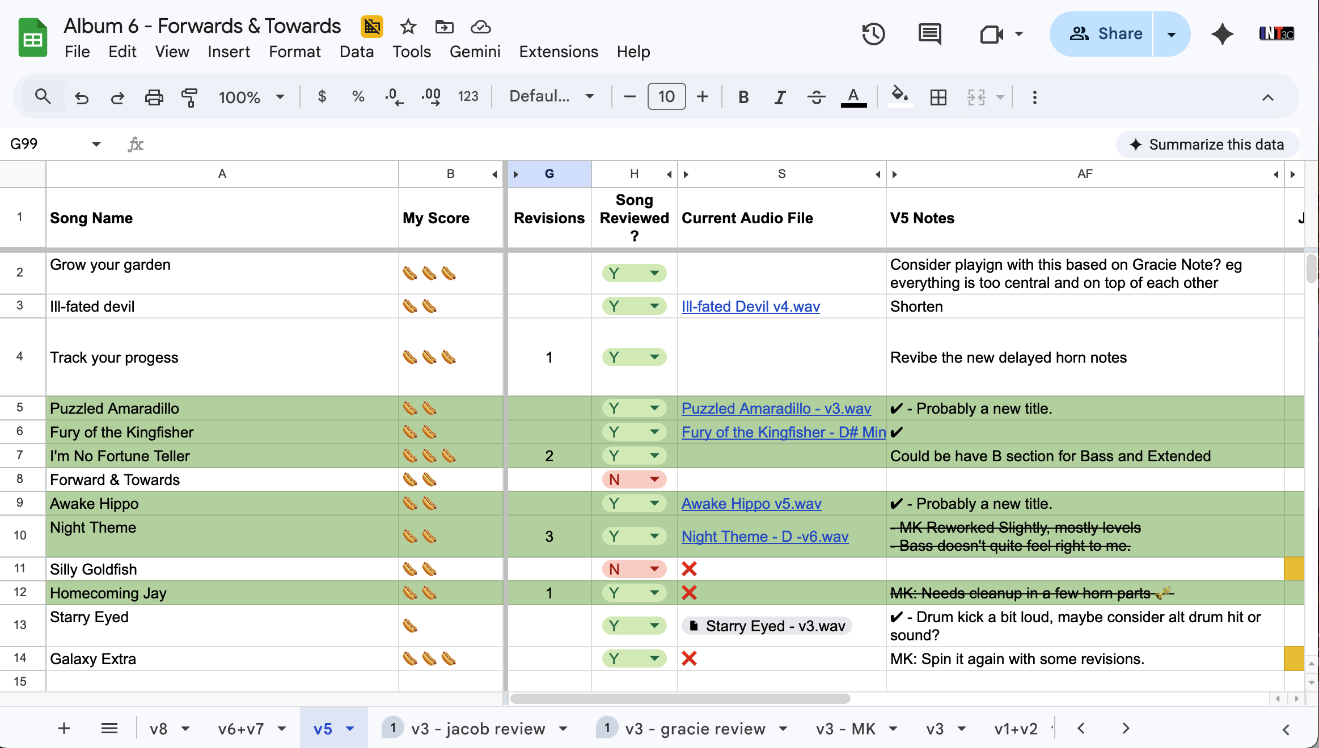
Task: Open the font family Default dropdown
Action: [x=551, y=96]
